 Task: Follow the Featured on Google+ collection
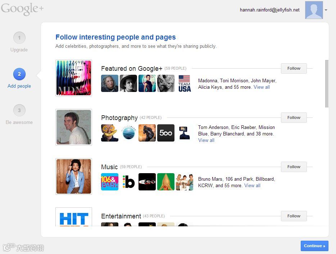coord(294,68)
